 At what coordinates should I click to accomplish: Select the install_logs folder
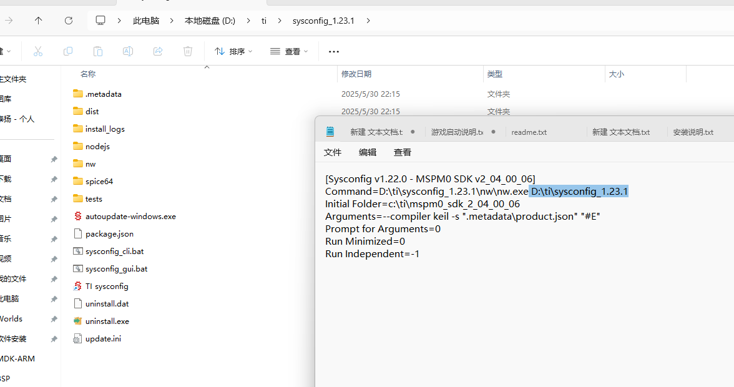coord(99,129)
